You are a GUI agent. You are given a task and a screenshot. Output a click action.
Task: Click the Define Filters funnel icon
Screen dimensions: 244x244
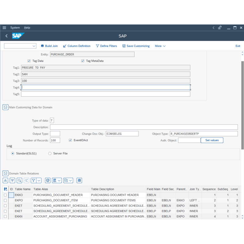97,46
